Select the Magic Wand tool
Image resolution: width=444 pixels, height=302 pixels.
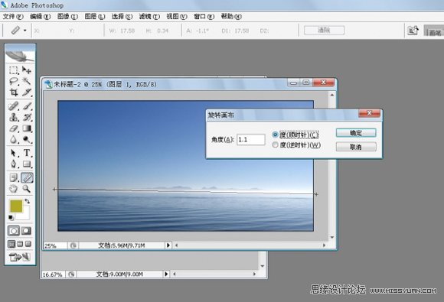coord(27,82)
